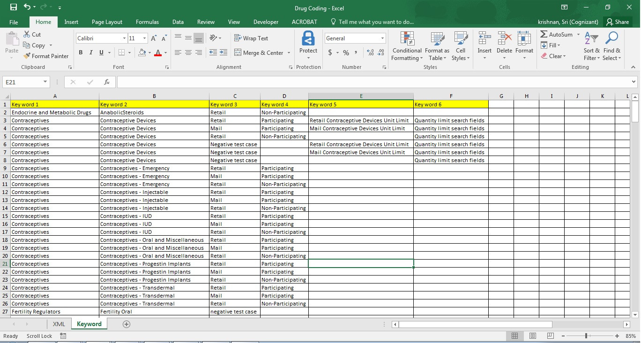Screen dimensions: 641x343
Task: Apply bold formatting
Action: coord(80,52)
